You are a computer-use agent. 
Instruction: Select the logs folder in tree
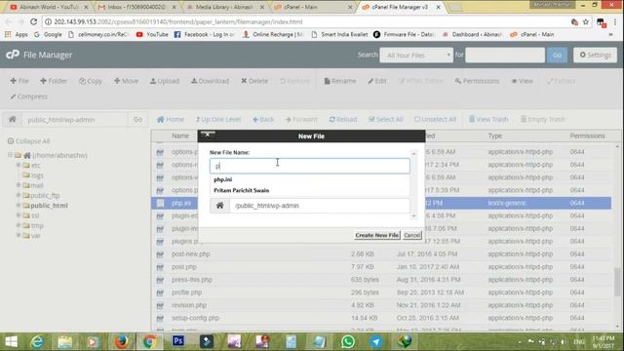click(37, 175)
